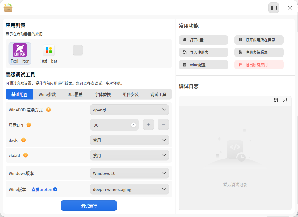Viewport: 298px width, 217px height.
Task: Open the 注册表编辑器 button
Action: (259, 52)
